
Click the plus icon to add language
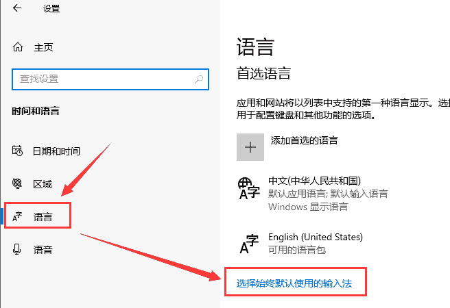pos(250,147)
